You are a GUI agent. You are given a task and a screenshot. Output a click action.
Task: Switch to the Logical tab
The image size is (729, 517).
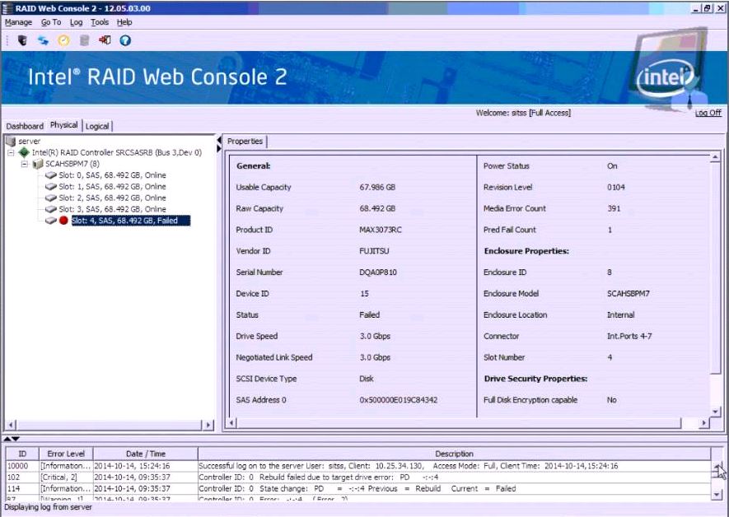click(x=97, y=126)
